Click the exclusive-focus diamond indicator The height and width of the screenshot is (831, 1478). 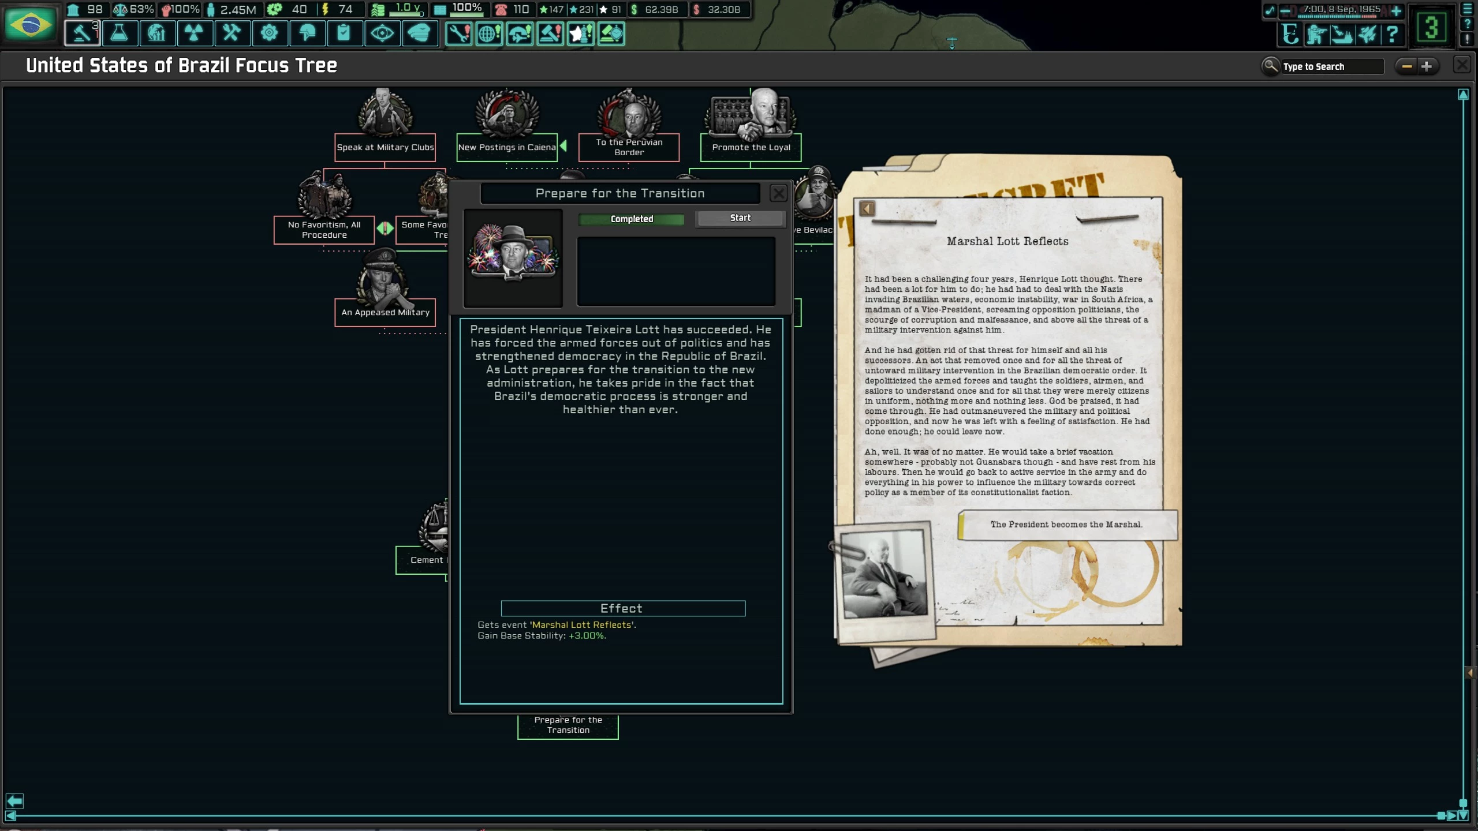click(385, 229)
